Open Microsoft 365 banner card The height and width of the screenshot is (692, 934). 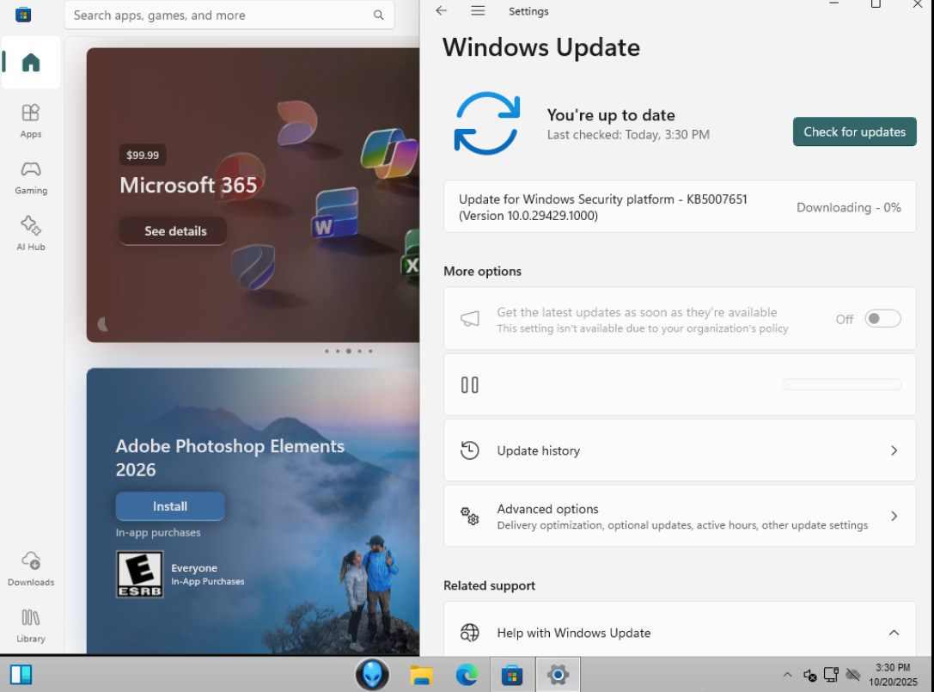253,195
